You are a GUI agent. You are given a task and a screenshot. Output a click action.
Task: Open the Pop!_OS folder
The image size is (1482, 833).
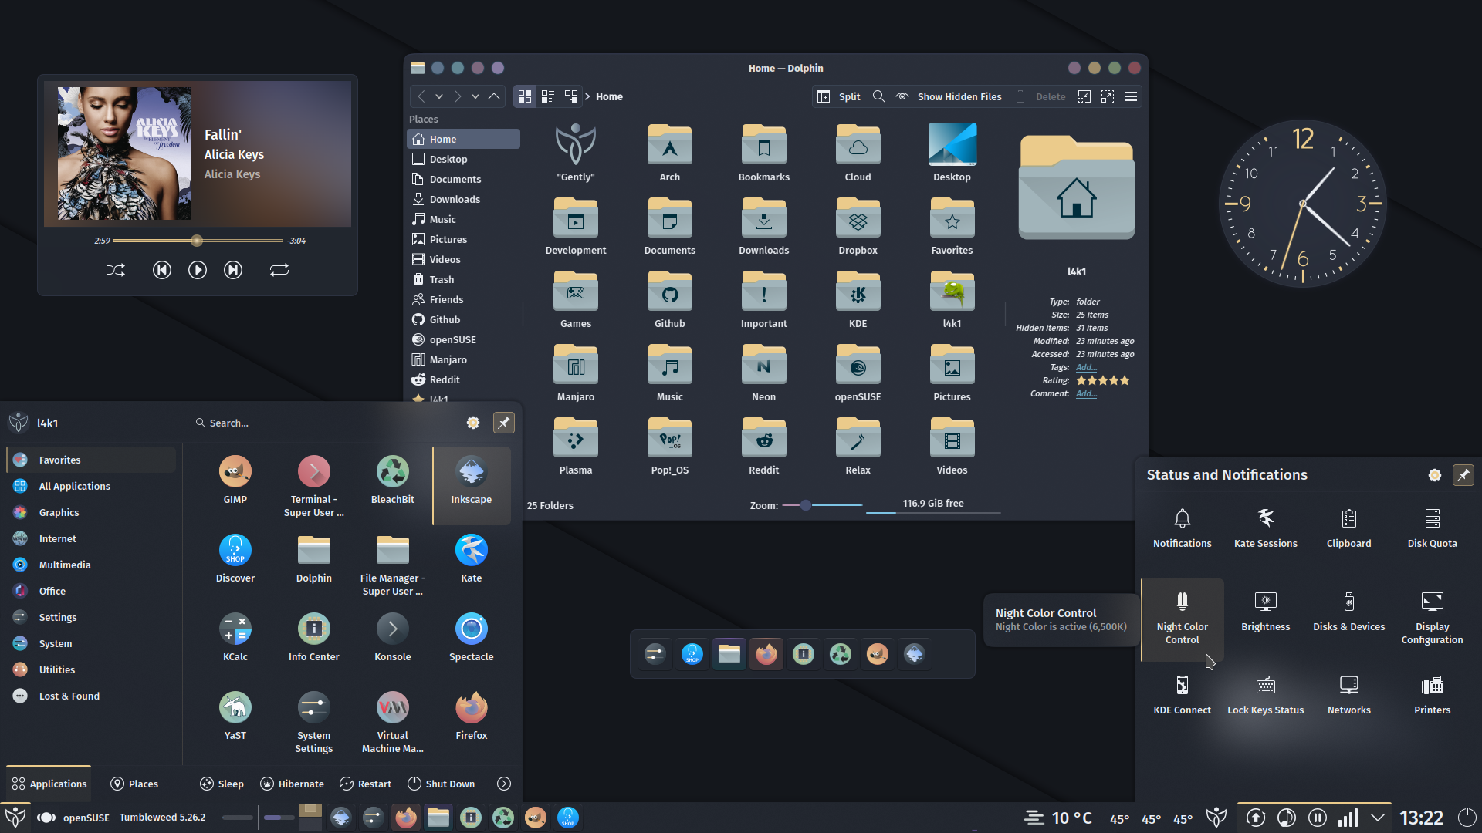point(670,446)
